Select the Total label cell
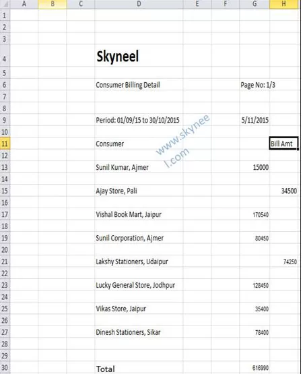The height and width of the screenshot is (374, 303). point(139,369)
